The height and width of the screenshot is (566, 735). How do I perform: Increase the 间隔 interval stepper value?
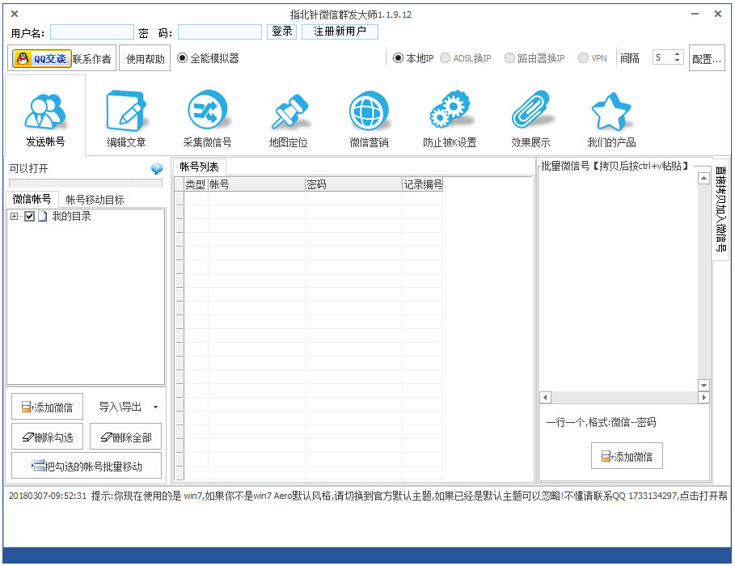pyautogui.click(x=678, y=54)
